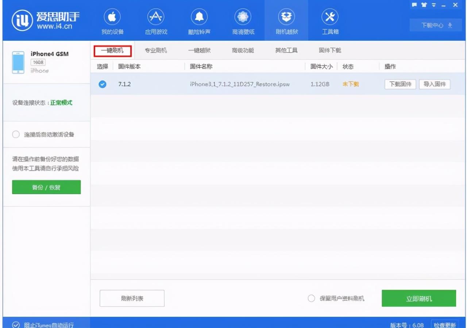
Task: Enable 连接后自动激活设备
Action: [x=16, y=134]
